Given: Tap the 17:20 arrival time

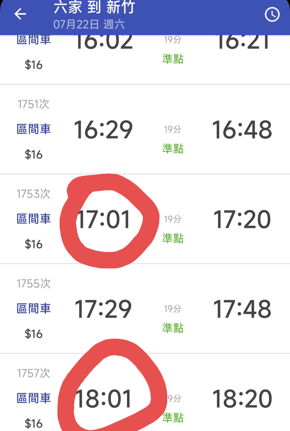Looking at the screenshot, I should point(242,220).
